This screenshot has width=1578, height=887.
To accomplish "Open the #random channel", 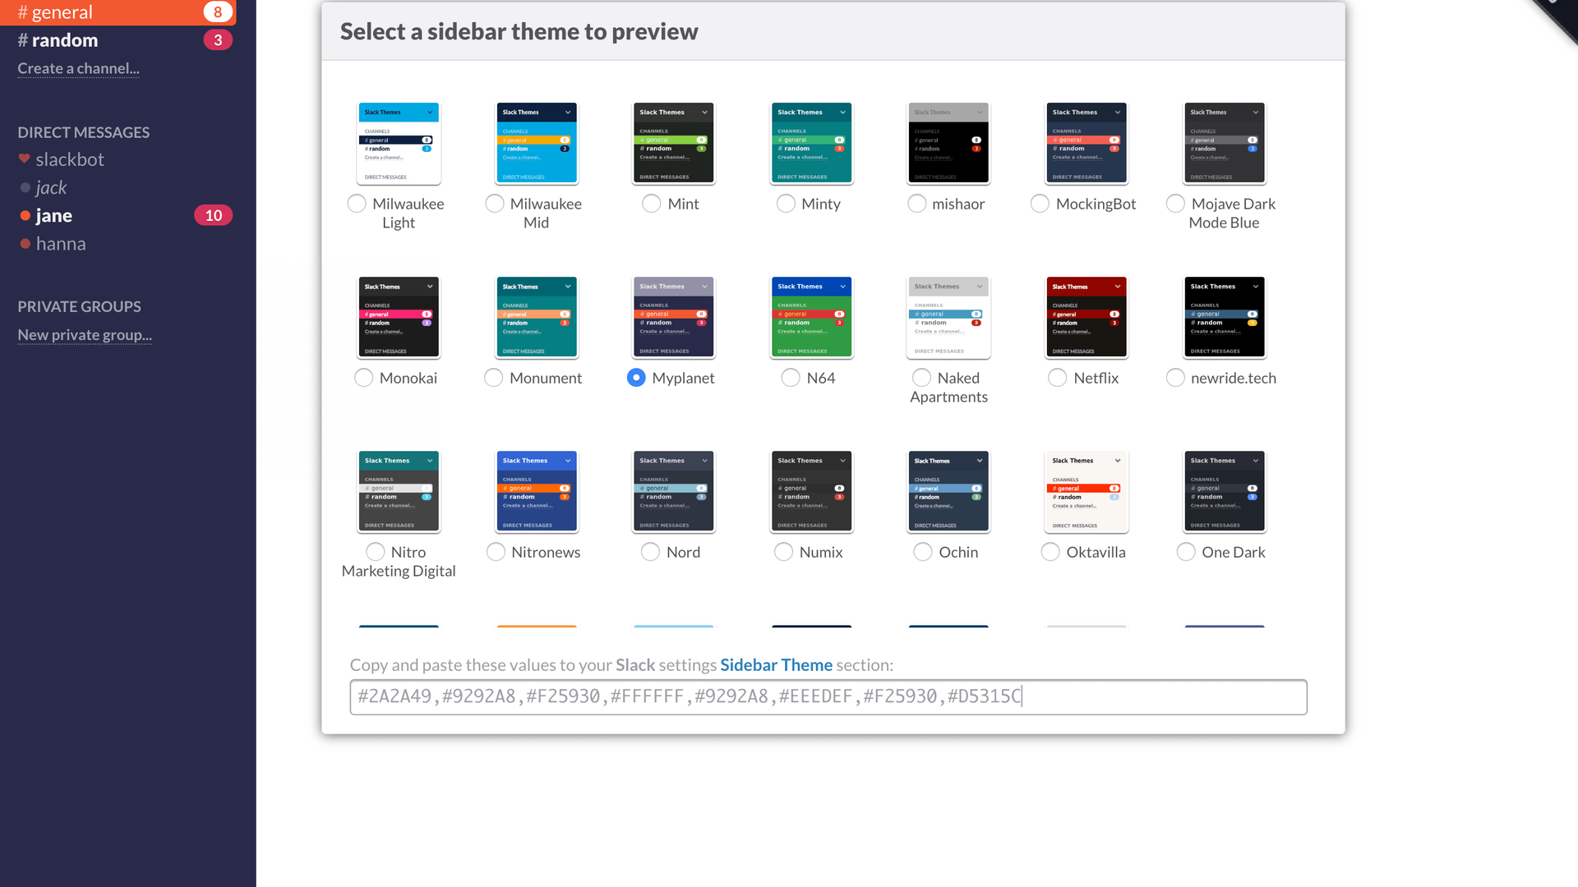I will [64, 40].
